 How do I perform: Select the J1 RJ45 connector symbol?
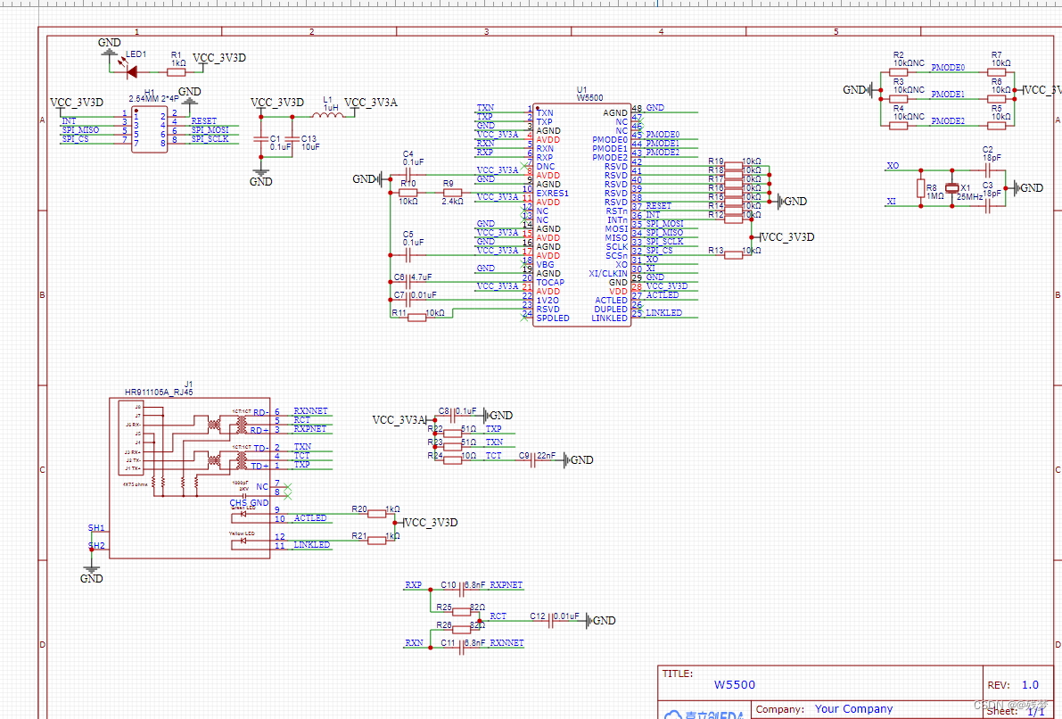(x=190, y=478)
